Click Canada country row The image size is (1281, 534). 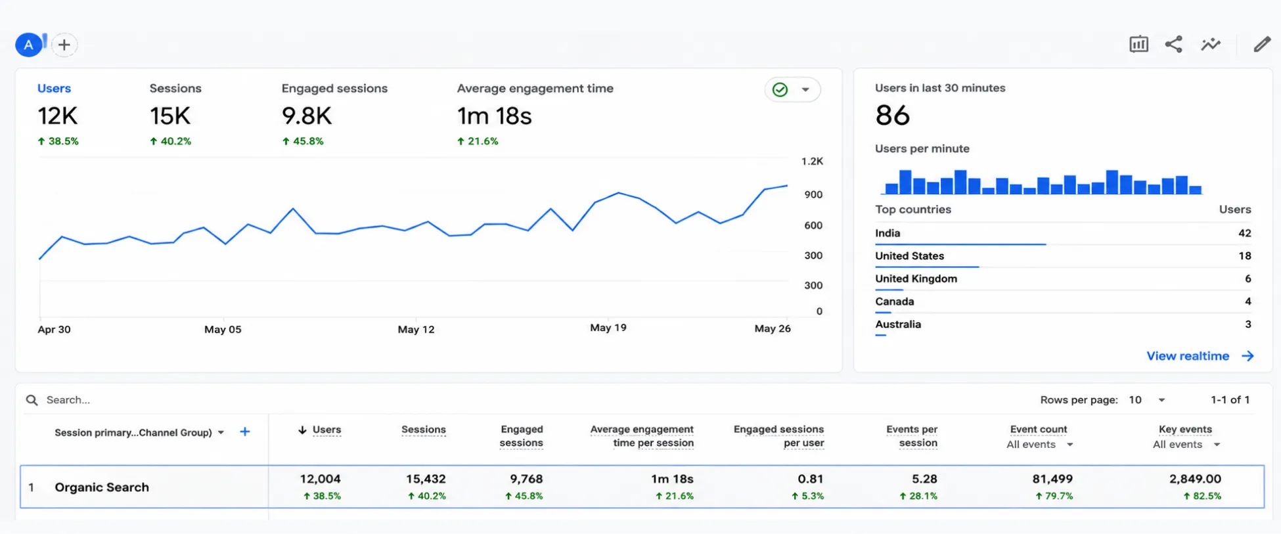tap(1063, 301)
